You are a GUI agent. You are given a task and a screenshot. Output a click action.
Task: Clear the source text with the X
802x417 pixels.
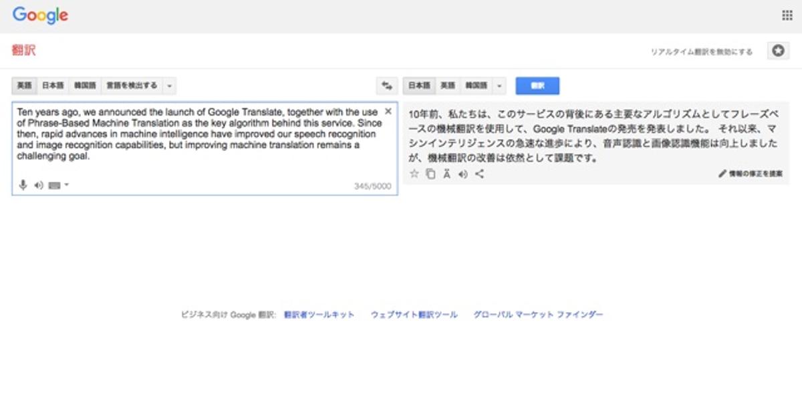tap(388, 112)
